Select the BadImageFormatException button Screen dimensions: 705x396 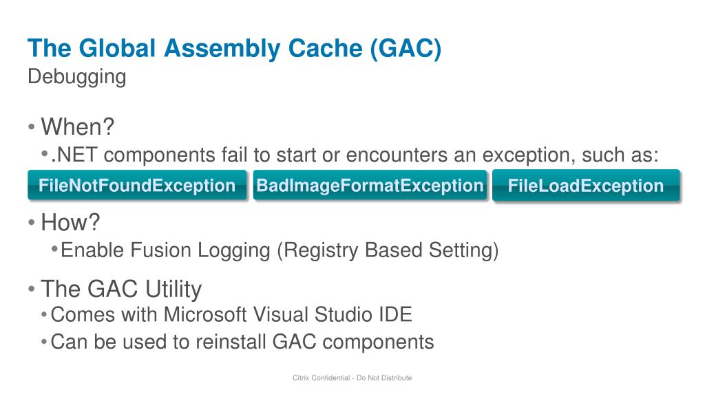coord(370,185)
